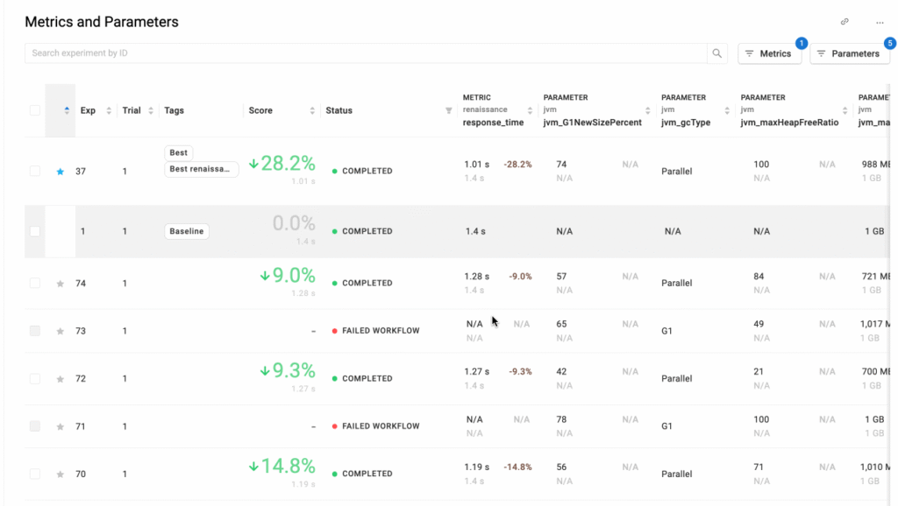Select the Baseline tag label

tap(186, 231)
